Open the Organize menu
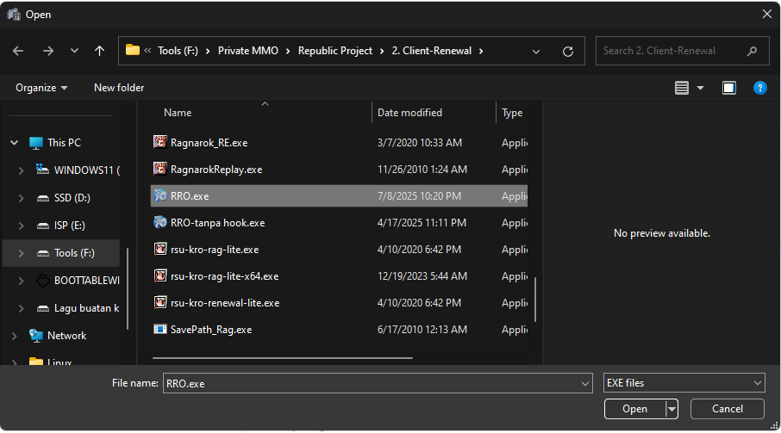This screenshot has height=433, width=781. 41,88
